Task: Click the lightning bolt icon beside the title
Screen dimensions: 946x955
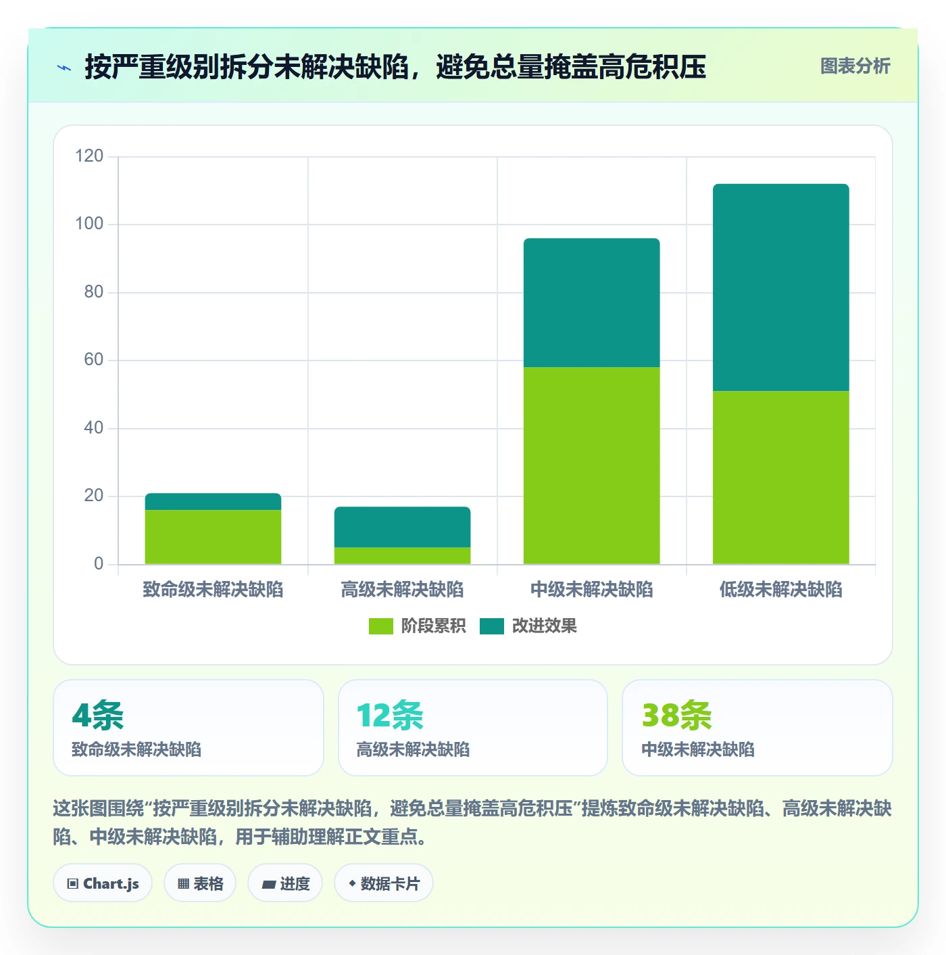Action: pyautogui.click(x=64, y=68)
